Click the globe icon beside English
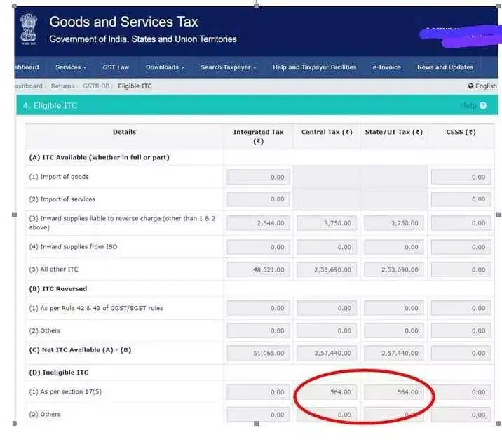502x442 pixels. tap(471, 86)
